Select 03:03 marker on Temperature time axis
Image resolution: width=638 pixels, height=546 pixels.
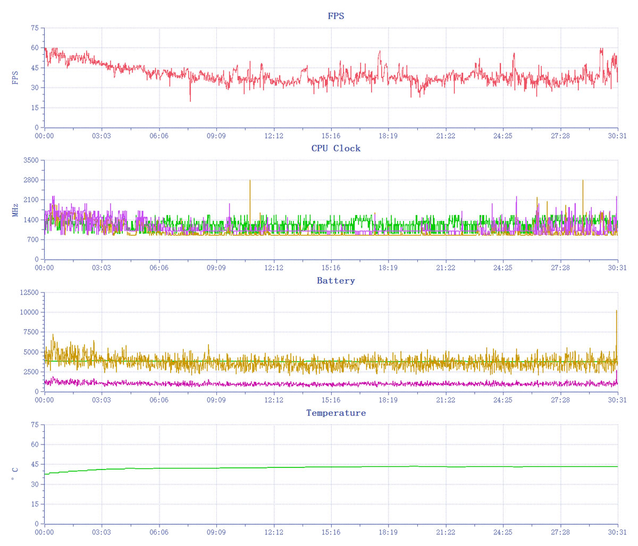click(102, 532)
